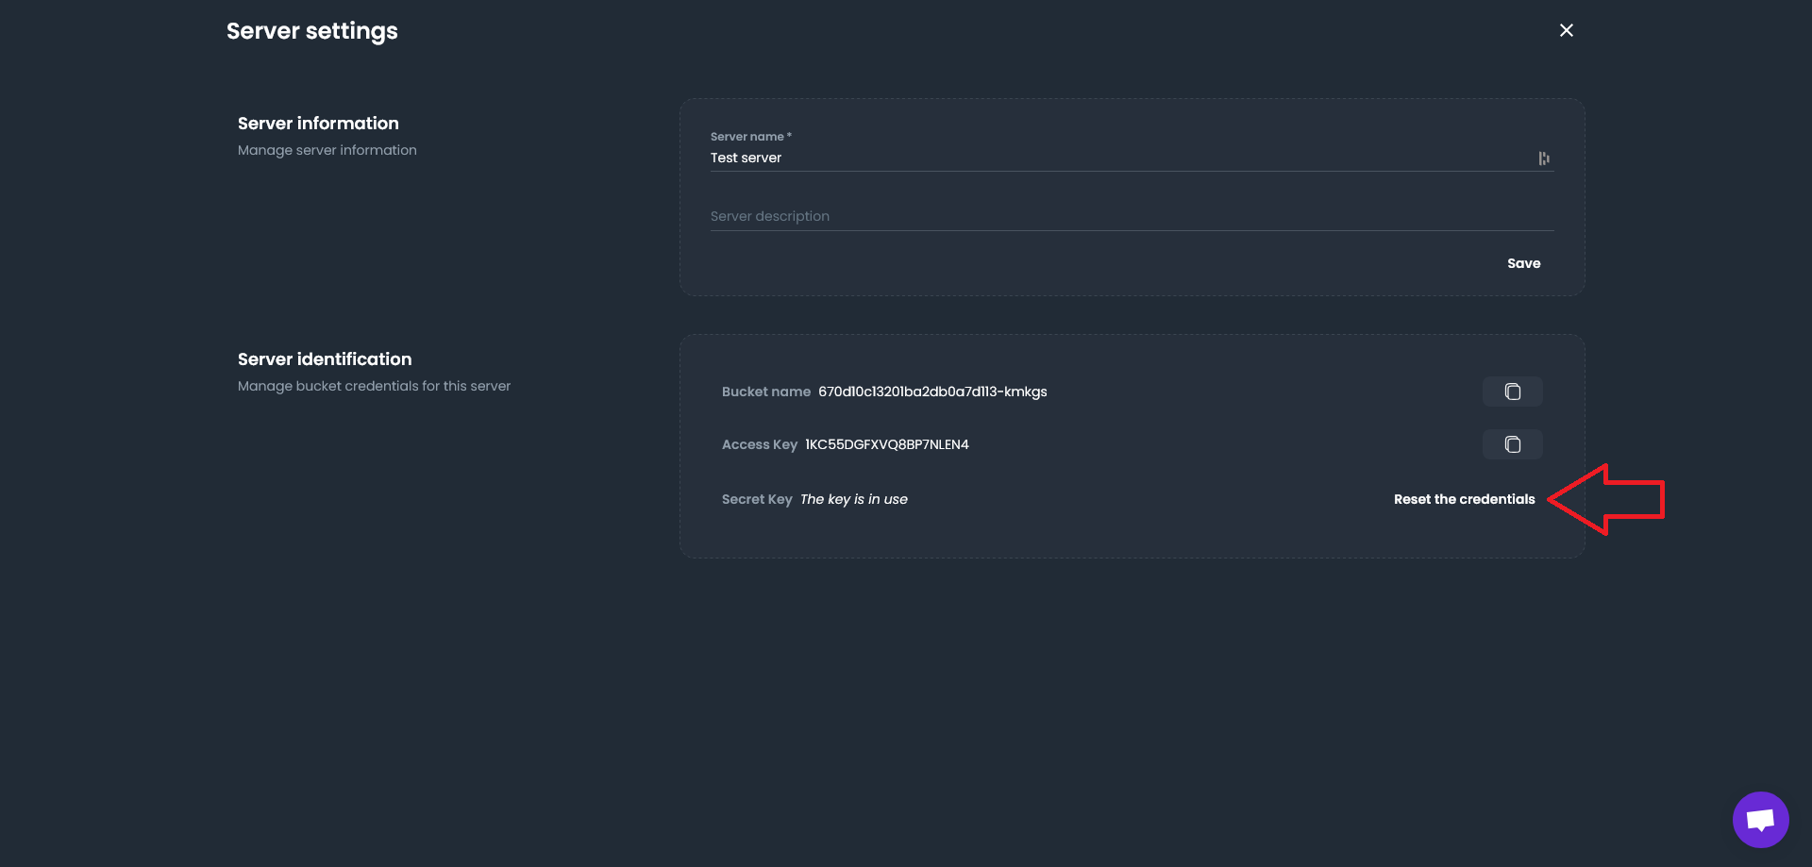Viewport: 1812px width, 867px height.
Task: Click the Server information section heading
Action: click(317, 123)
